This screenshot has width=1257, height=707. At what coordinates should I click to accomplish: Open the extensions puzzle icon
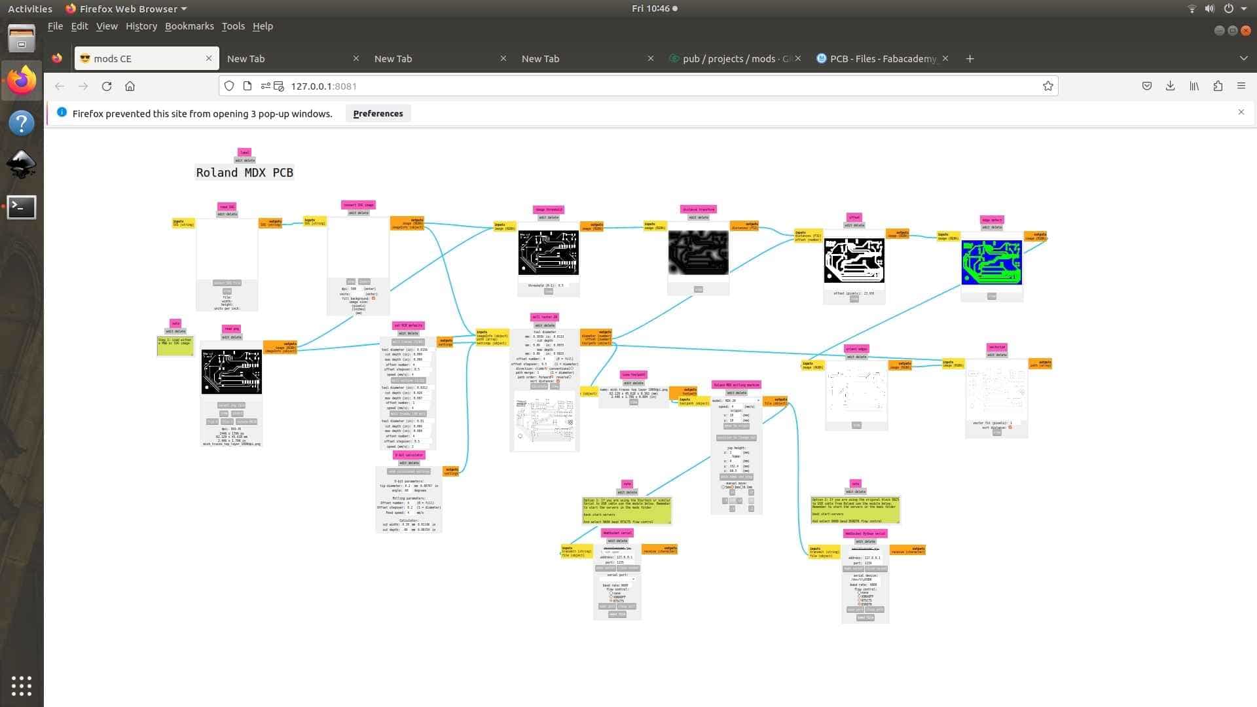click(1218, 86)
